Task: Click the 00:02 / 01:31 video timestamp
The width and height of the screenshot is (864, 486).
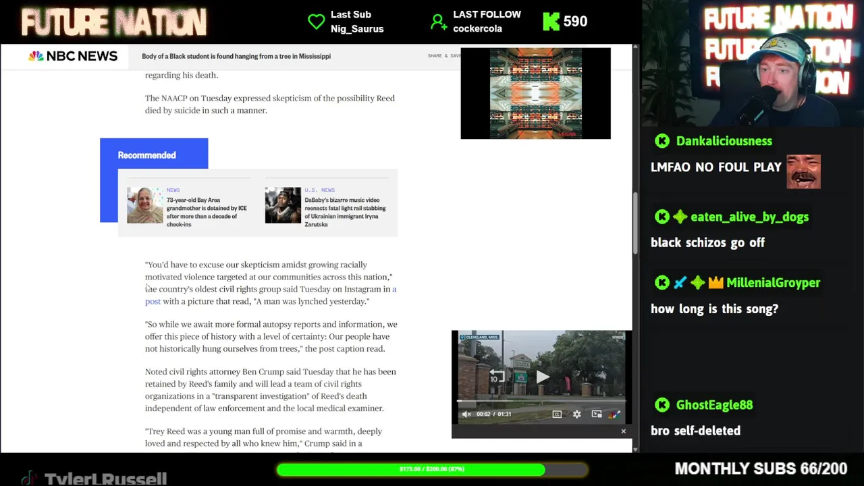Action: coord(493,414)
